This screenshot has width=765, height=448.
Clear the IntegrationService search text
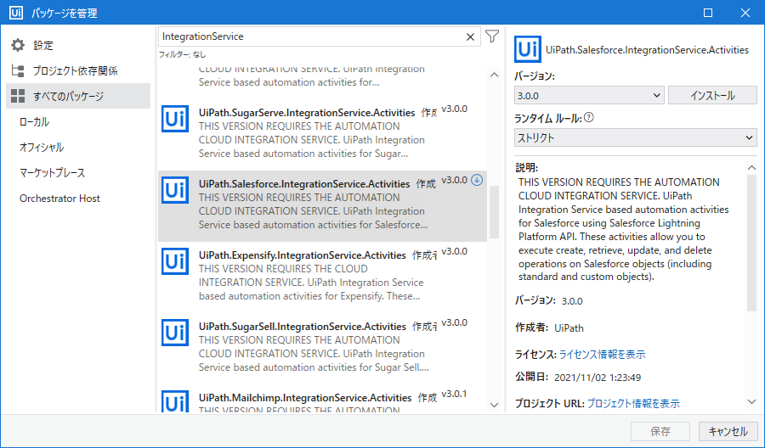tap(470, 37)
